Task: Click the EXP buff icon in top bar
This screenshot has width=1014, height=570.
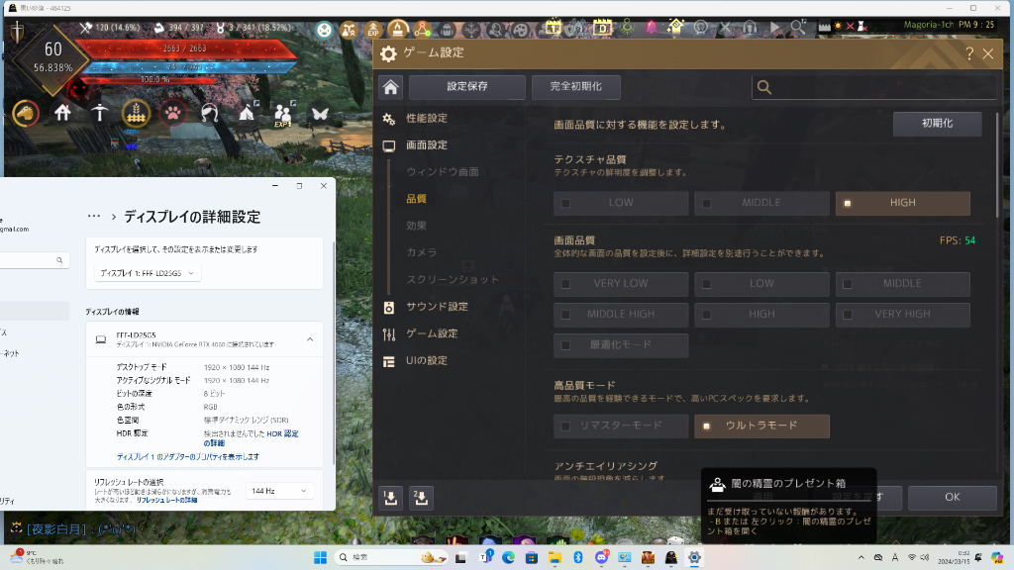Action: pos(373,29)
